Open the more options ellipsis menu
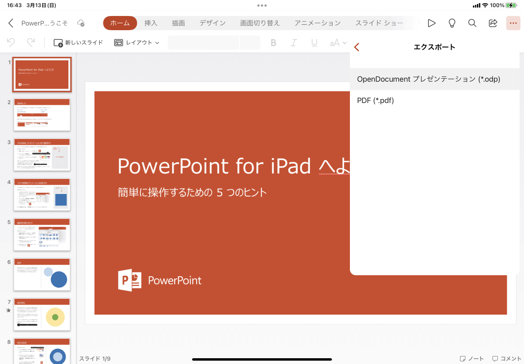The image size is (524, 364). pos(513,23)
